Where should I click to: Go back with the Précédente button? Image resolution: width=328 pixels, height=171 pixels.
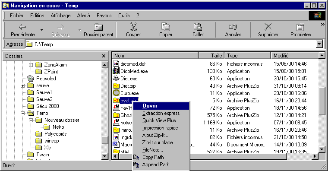pyautogui.click(x=22, y=30)
